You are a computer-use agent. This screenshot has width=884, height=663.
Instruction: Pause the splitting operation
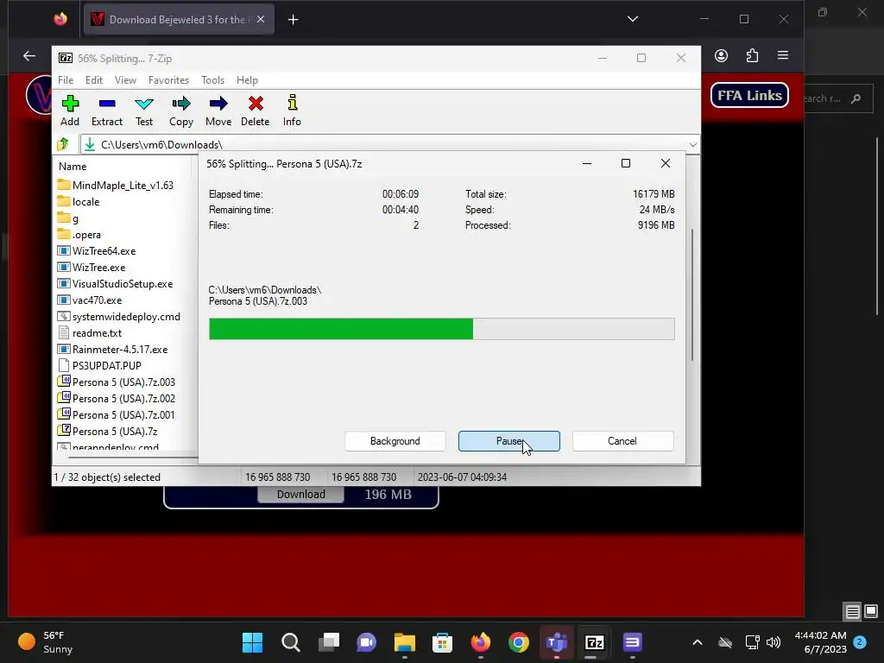(509, 441)
